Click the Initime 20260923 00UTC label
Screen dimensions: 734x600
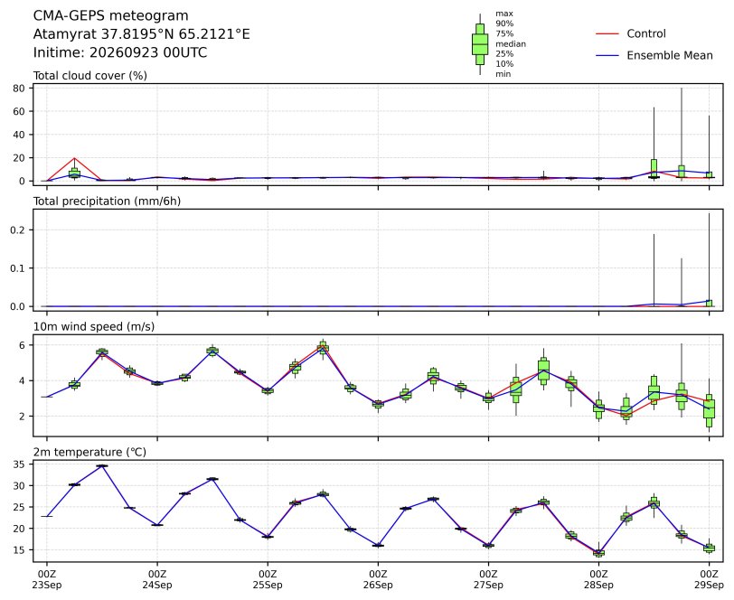[x=120, y=52]
